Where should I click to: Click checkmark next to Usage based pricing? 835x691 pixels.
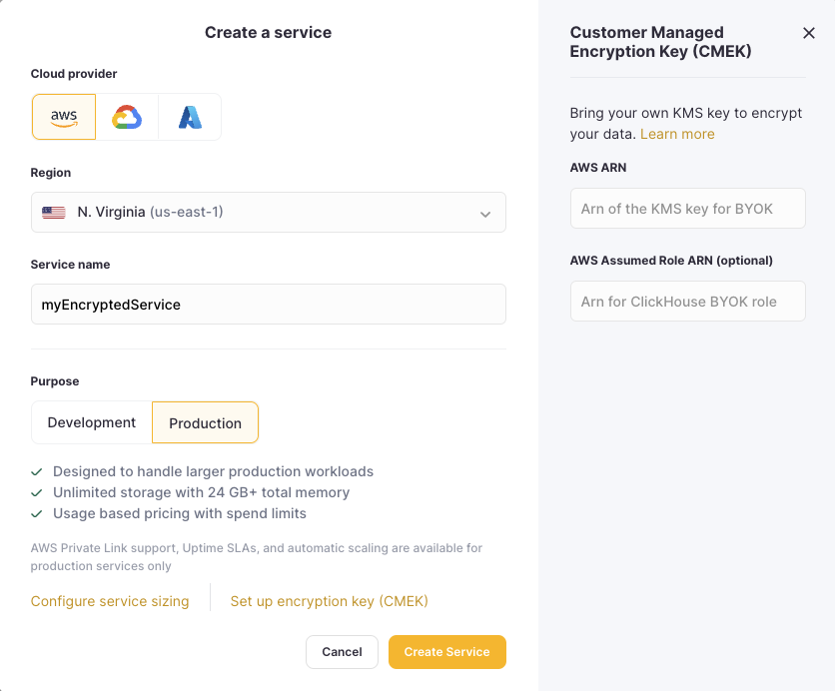[x=37, y=513]
